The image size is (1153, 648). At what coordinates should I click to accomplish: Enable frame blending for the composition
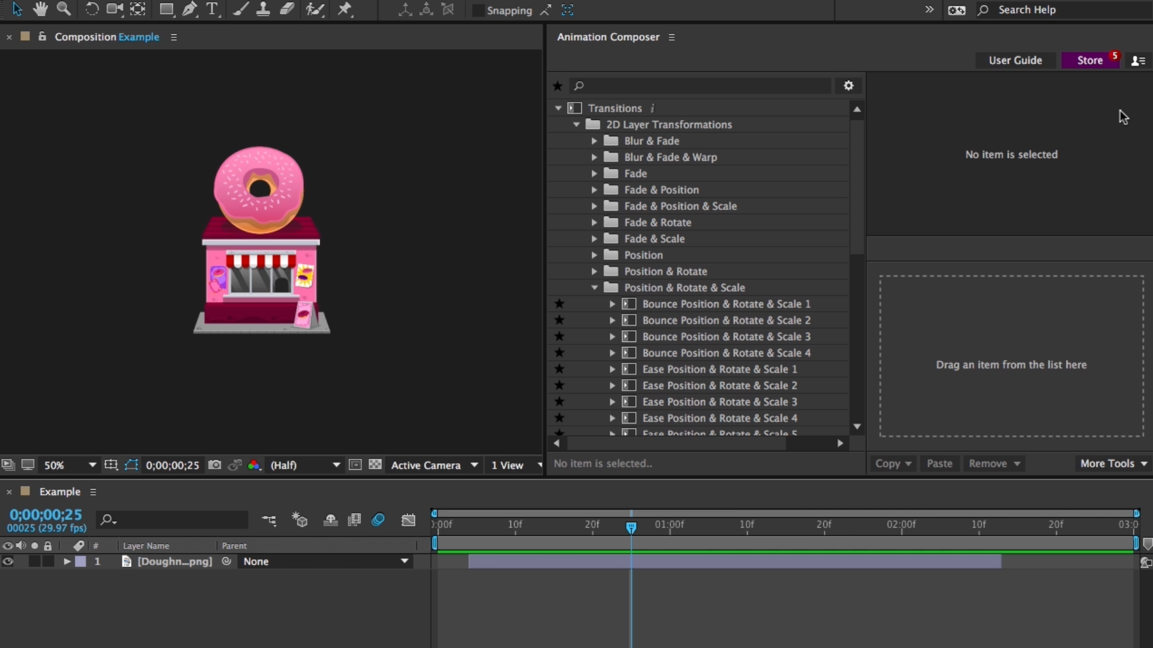[x=354, y=520]
